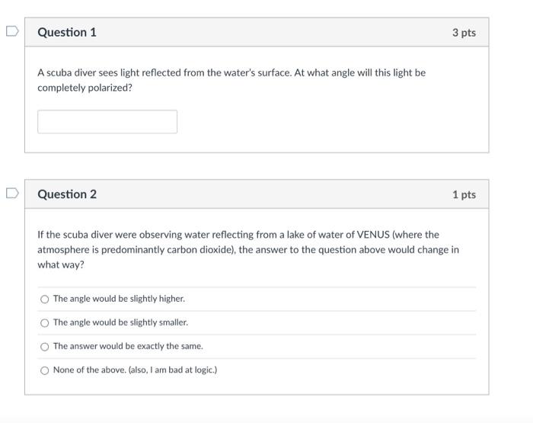Click the 'what way?' line in Question 2
533x423 pixels.
(60, 264)
